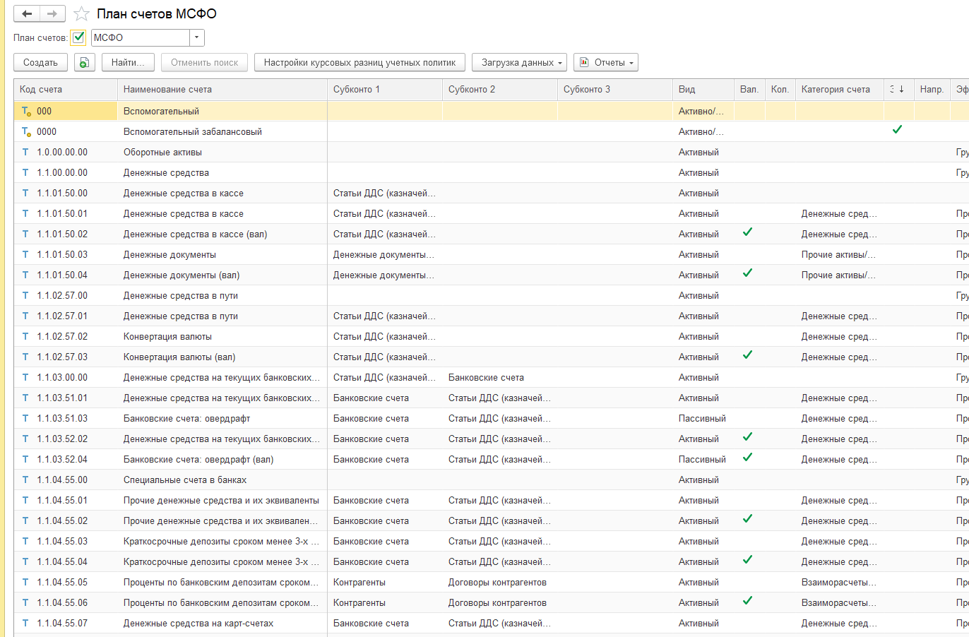The image size is (969, 637).
Task: Click the Найти... search button
Action: click(128, 63)
